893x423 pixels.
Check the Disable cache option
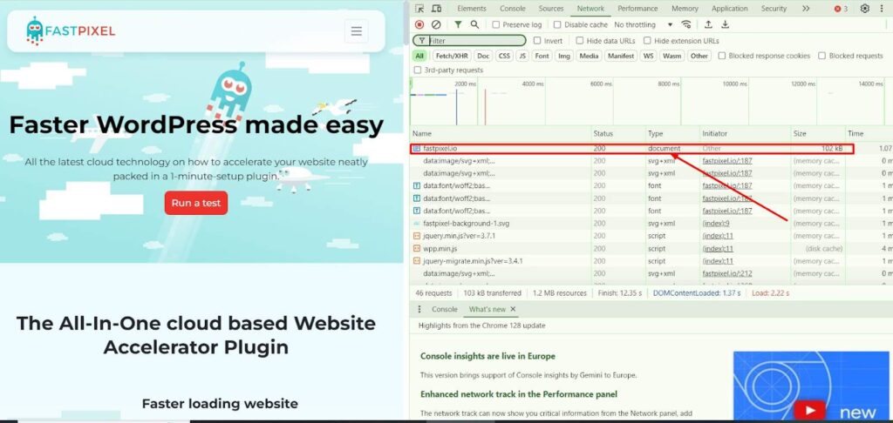[x=556, y=25]
